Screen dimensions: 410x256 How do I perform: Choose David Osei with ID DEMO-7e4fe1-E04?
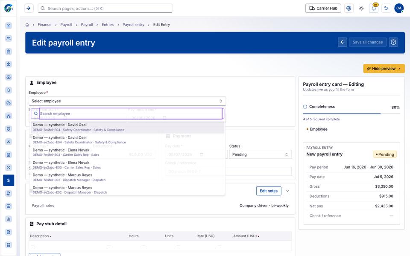[x=127, y=127]
